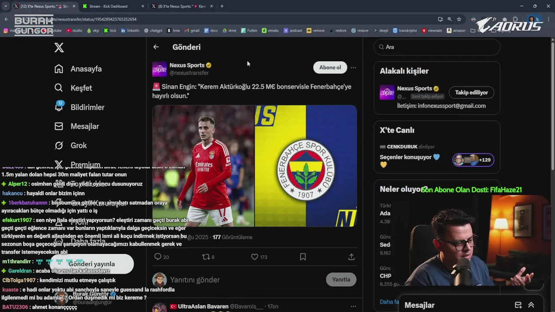The image size is (555, 312).
Task: Open Keşfet in the sidebar
Action: 73,88
